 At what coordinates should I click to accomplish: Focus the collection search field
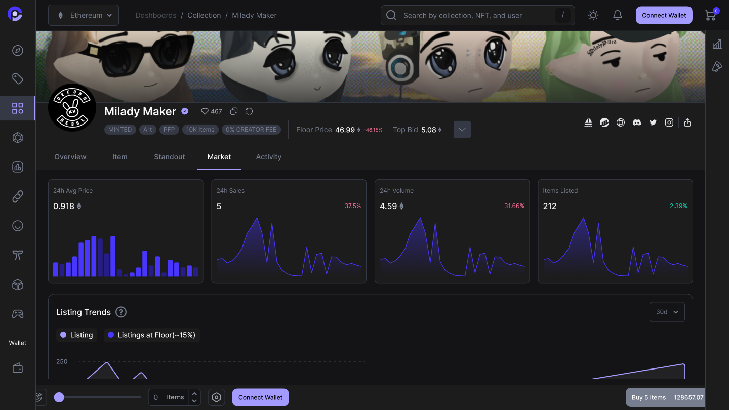(x=478, y=15)
